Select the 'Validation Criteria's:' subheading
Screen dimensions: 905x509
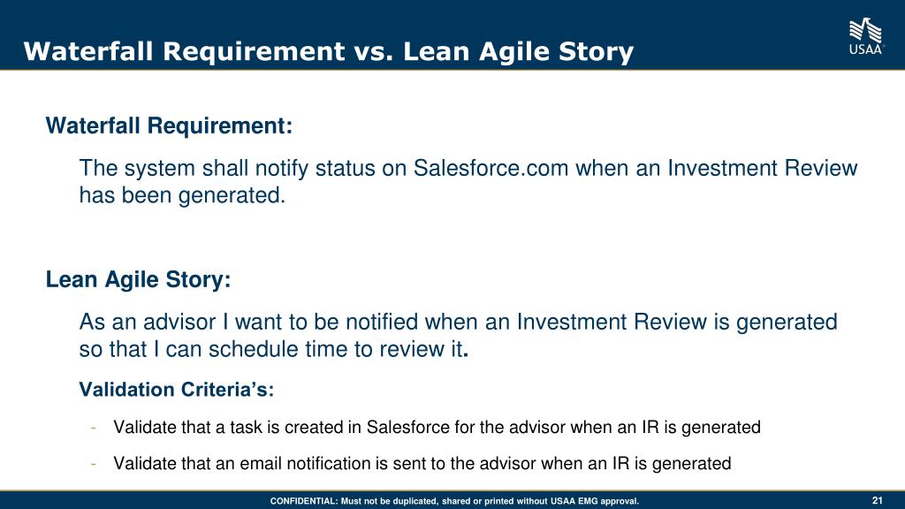177,390
